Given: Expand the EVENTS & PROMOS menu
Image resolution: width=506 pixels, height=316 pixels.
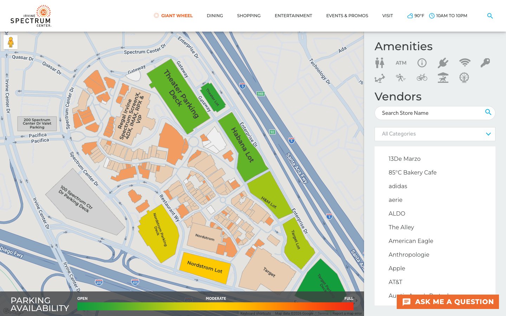Looking at the screenshot, I should 347,15.
